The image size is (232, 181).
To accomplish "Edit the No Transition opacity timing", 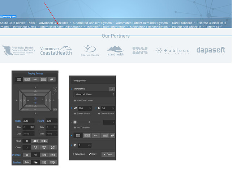I will [82, 127].
